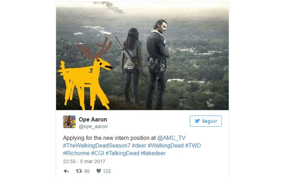Open the #TalkingDead hashtag

(x=123, y=153)
